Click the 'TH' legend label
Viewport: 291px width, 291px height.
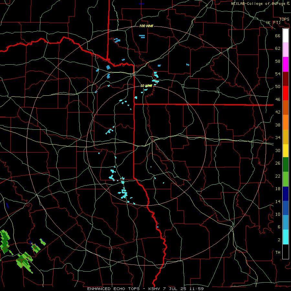pos(278,253)
